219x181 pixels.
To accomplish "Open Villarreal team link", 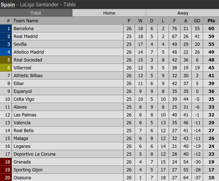I will pos(23,68).
